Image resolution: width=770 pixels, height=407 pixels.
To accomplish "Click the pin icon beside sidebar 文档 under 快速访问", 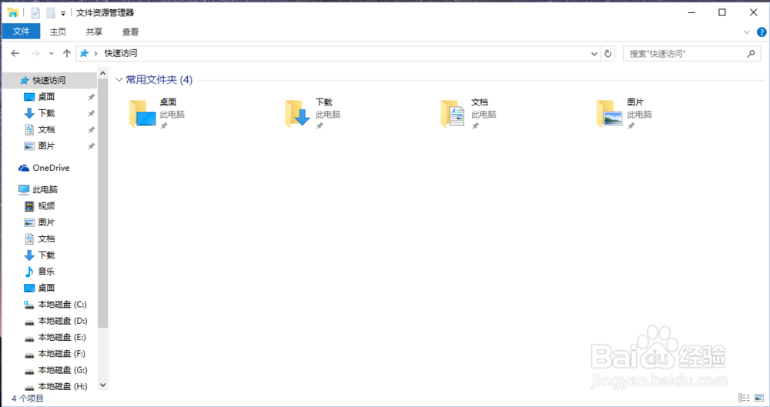I will coord(91,129).
